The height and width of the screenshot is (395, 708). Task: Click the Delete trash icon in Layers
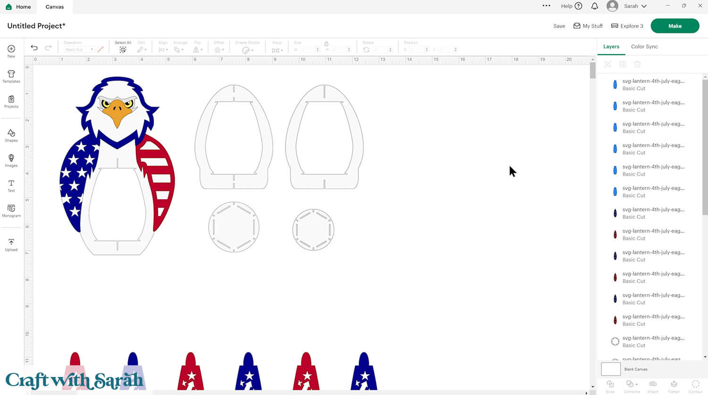(x=637, y=64)
